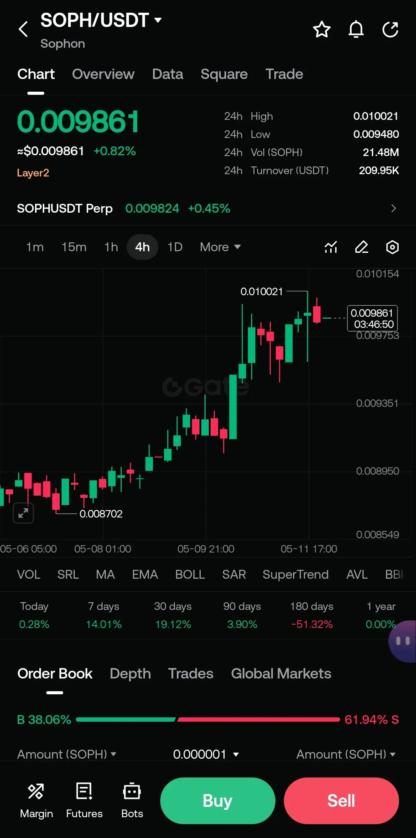Open chart settings hexagon icon
Screen dimensions: 416x838
pyautogui.click(x=393, y=247)
